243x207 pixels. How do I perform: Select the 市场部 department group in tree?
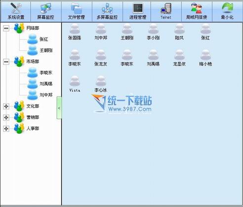[x=27, y=62]
